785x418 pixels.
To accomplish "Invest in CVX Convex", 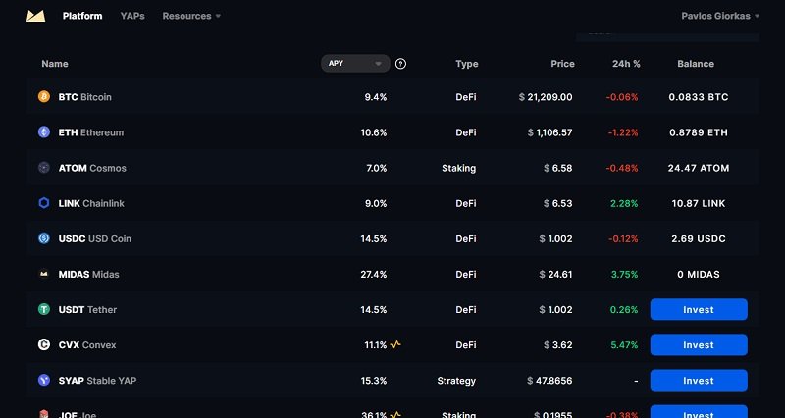I will click(x=699, y=345).
